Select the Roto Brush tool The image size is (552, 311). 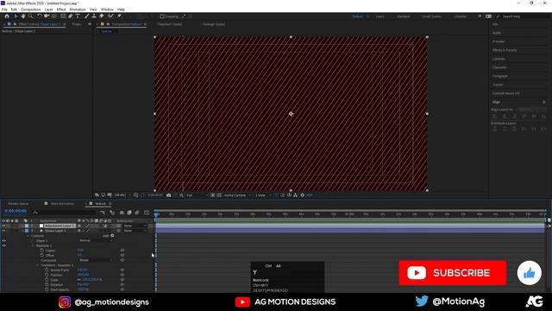[110, 16]
